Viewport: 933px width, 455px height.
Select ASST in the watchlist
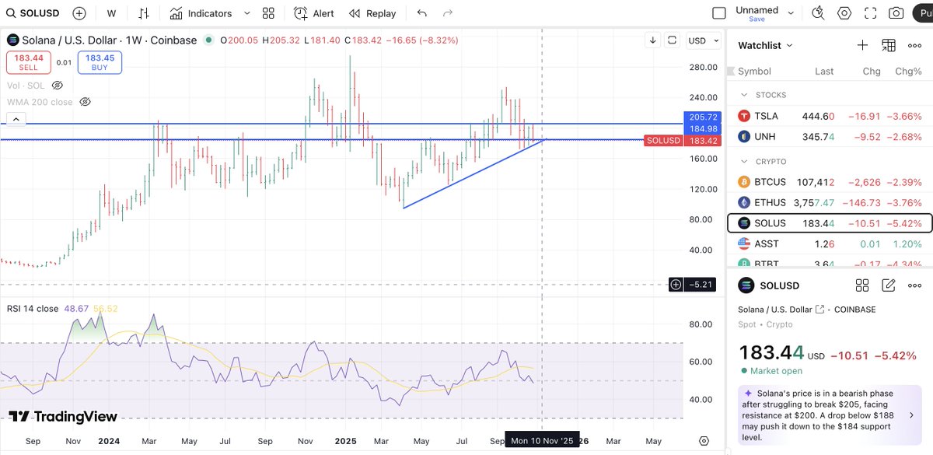click(829, 243)
